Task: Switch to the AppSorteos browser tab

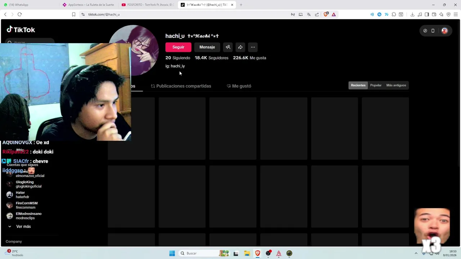Action: pos(88,5)
